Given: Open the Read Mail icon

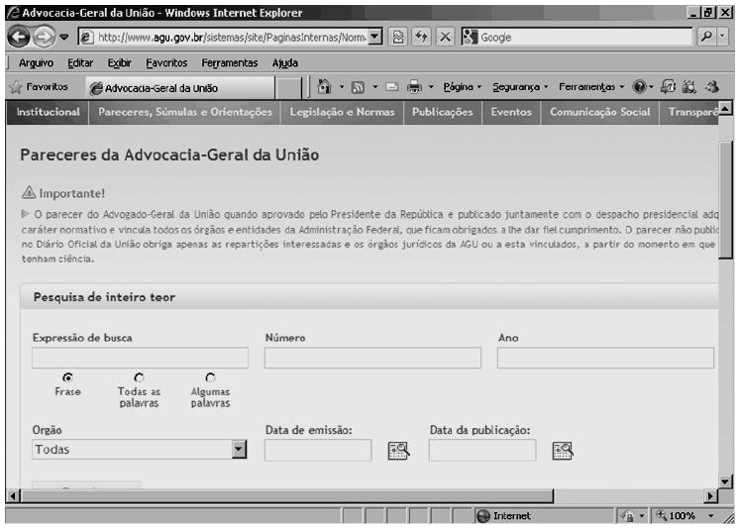Looking at the screenshot, I should (391, 87).
